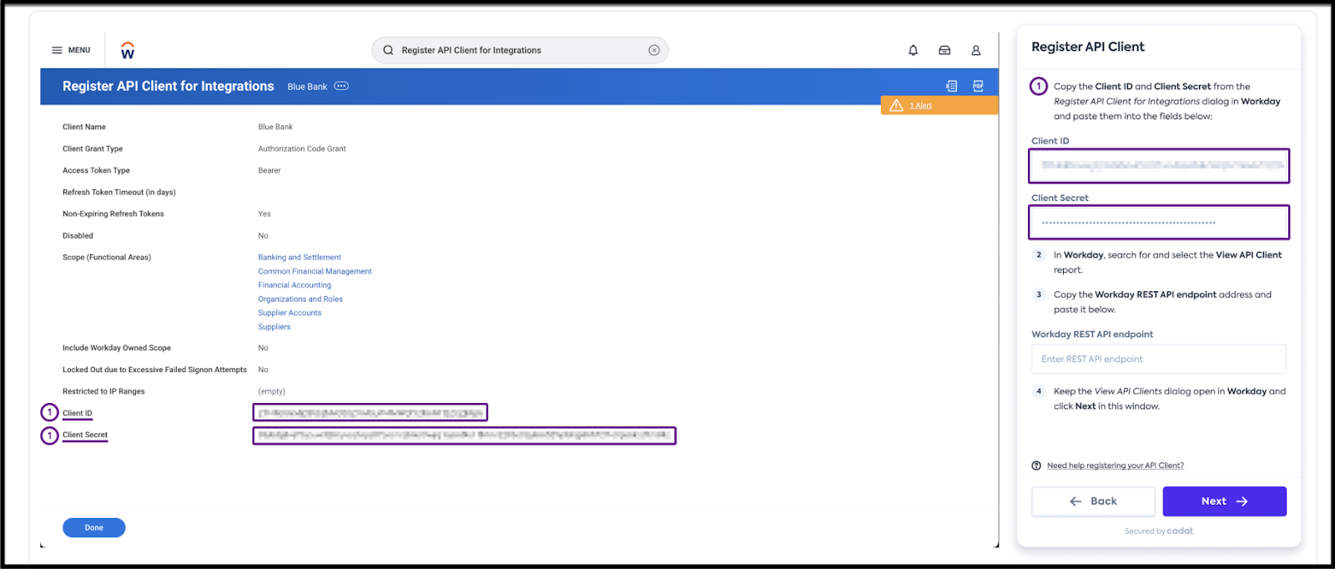Open Need help registering your API Client link

(1116, 466)
